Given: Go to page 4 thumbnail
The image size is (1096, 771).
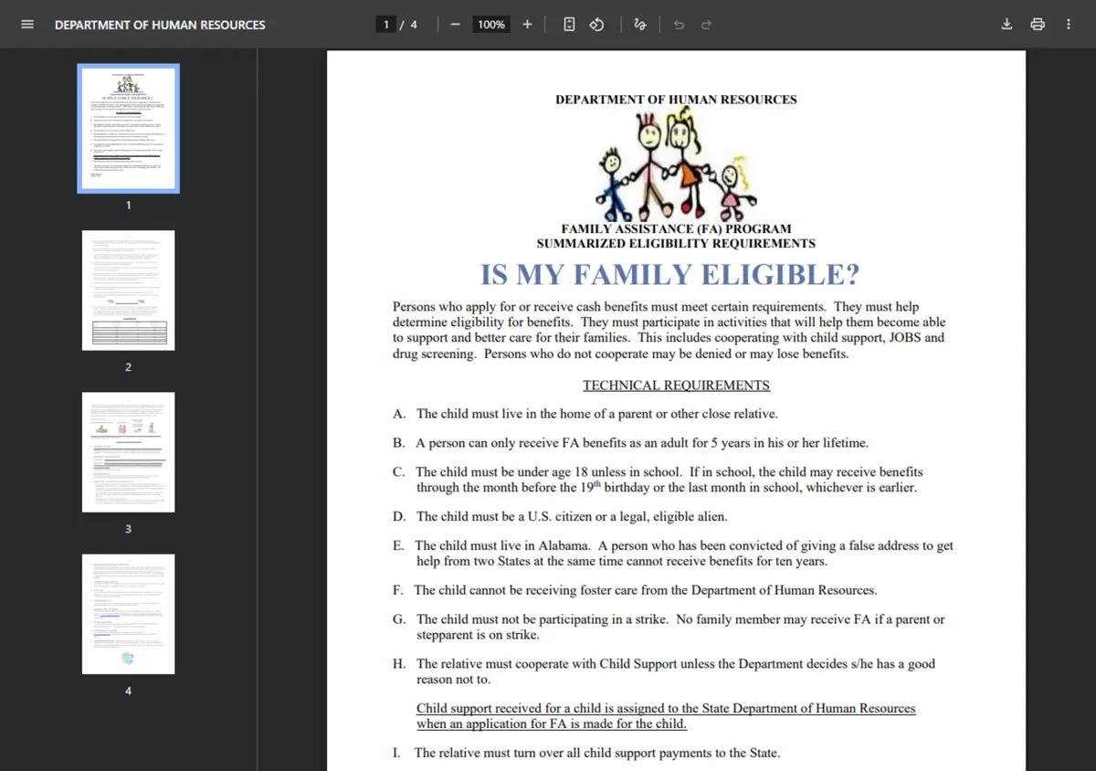Looking at the screenshot, I should click(x=128, y=614).
